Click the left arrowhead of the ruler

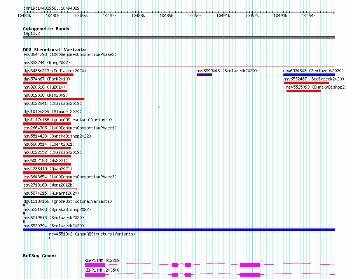point(24,12)
